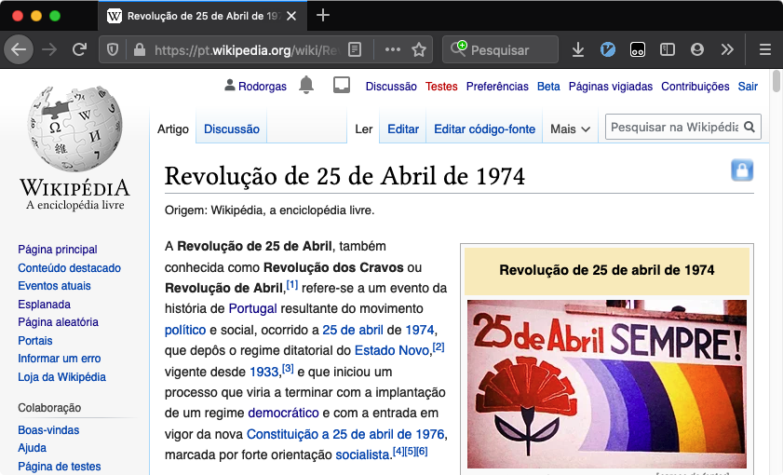Open Página de testes

point(60,467)
